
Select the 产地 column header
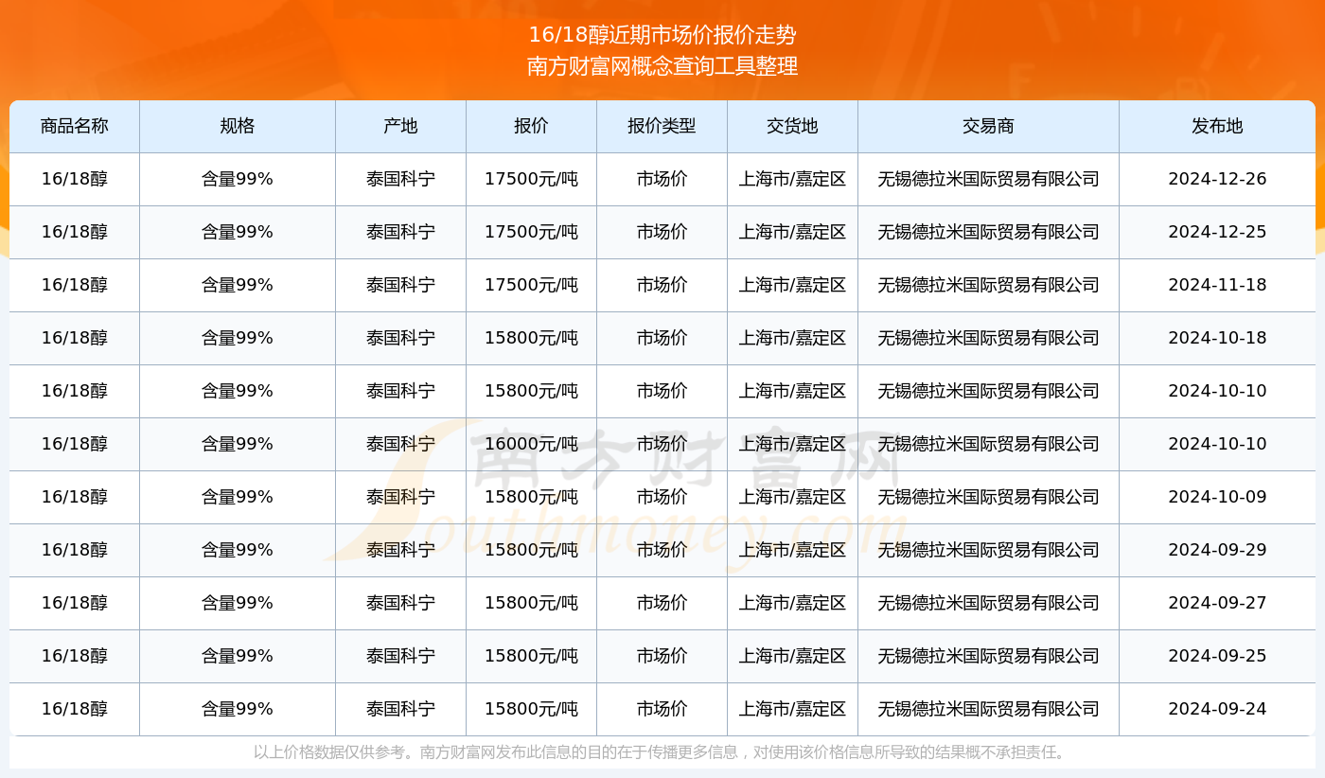[x=400, y=126]
